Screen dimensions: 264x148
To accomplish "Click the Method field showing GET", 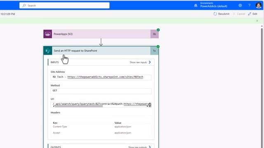I will click(x=101, y=91).
